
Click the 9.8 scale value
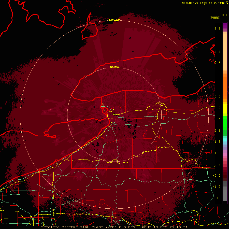[218, 28]
